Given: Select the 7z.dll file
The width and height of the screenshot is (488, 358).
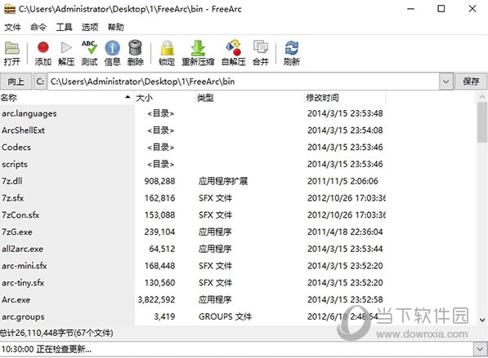Looking at the screenshot, I should 192,181.
